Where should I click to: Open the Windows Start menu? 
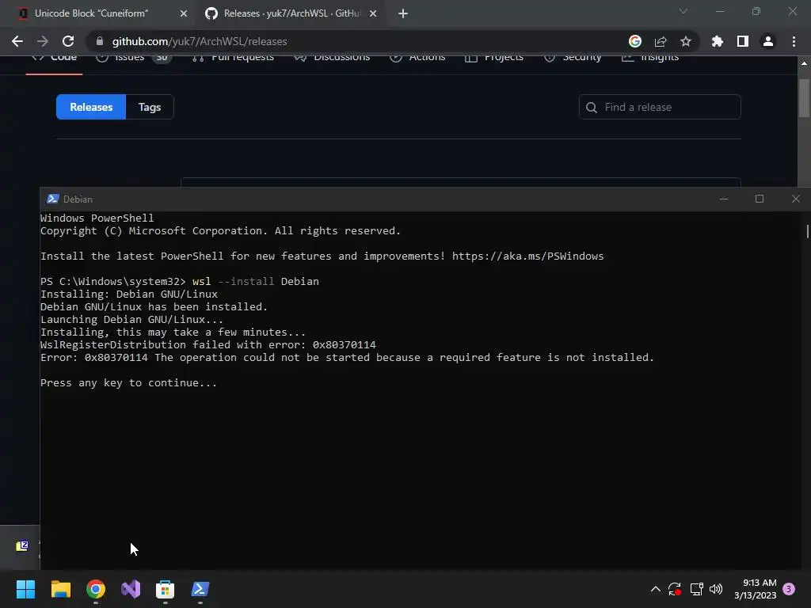click(x=25, y=589)
